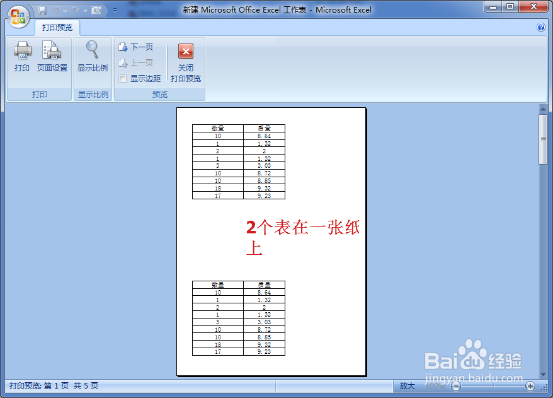Click the Redo icon in quick access toolbar
The width and height of the screenshot is (553, 398).
coord(76,11)
